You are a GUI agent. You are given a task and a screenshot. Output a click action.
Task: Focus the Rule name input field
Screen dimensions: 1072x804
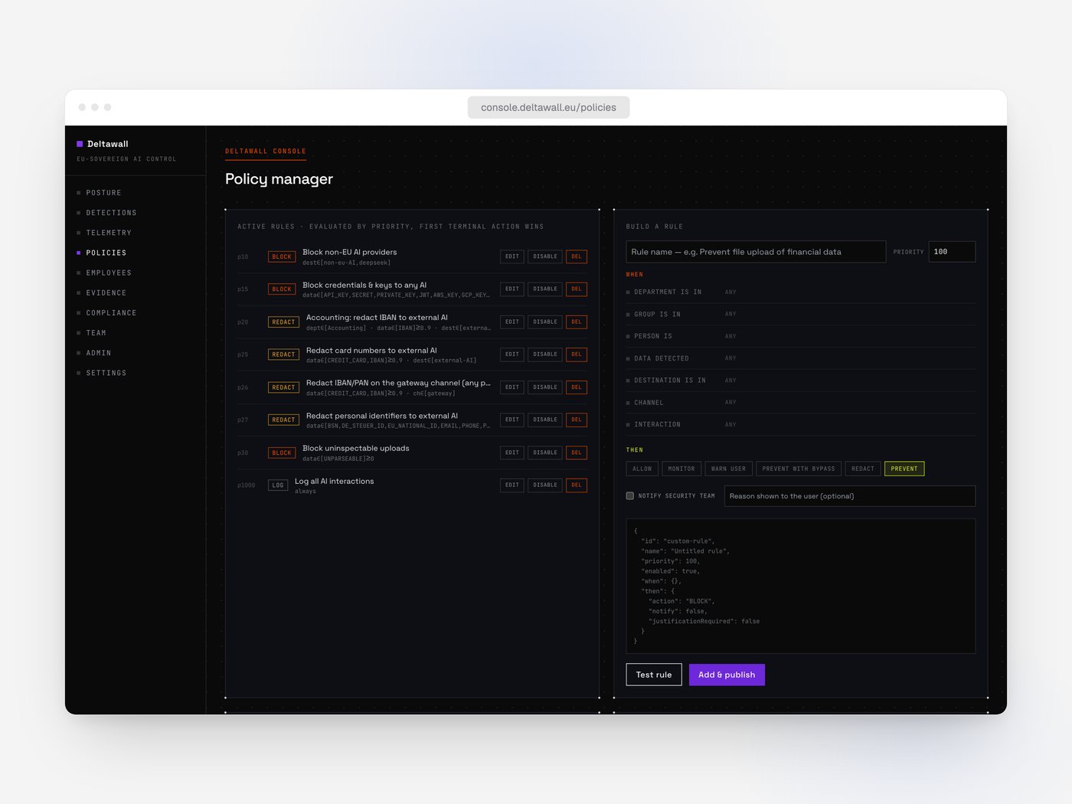(x=756, y=252)
